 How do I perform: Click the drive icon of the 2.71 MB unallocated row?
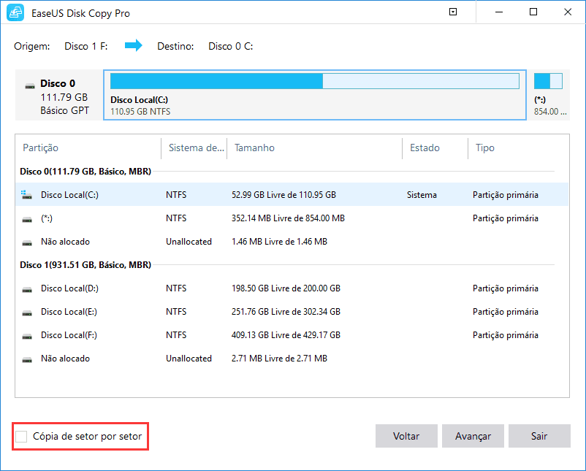click(x=27, y=359)
